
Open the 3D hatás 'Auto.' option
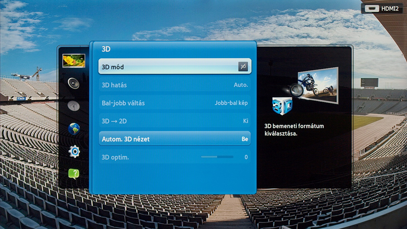[241, 85]
